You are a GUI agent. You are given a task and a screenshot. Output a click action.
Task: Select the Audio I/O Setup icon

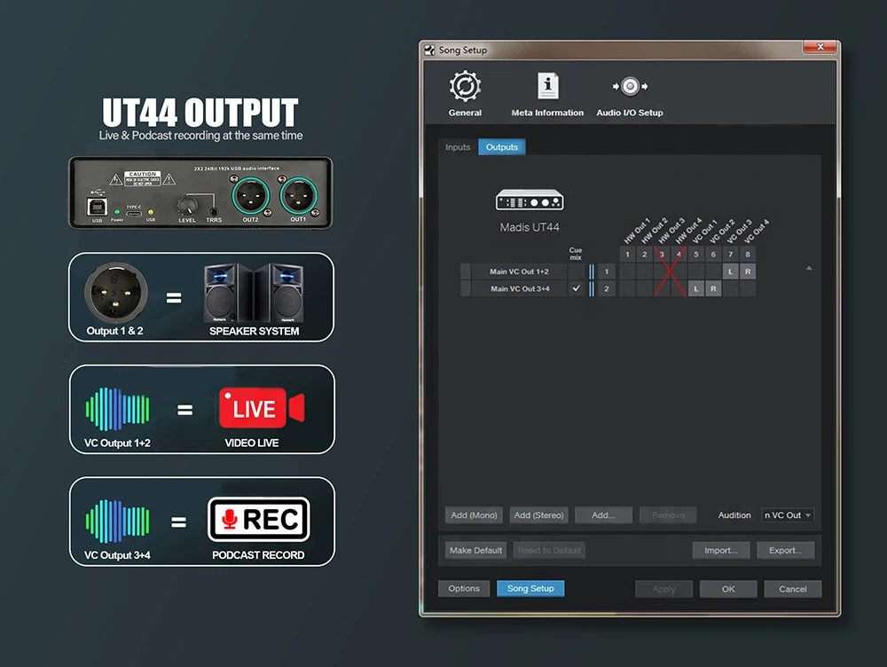(x=629, y=87)
